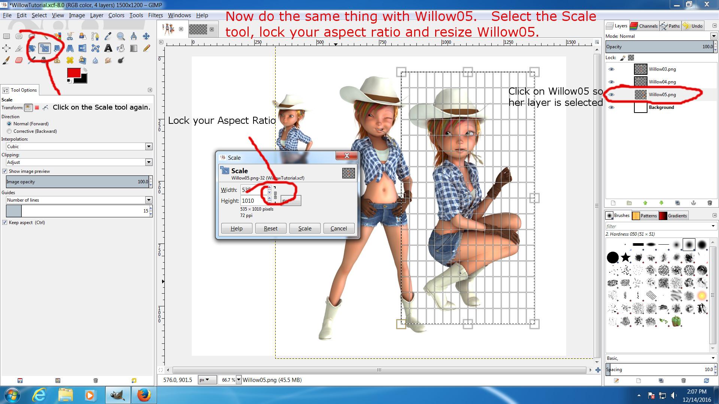Select the Flip tool
The width and height of the screenshot is (719, 404).
pos(82,48)
